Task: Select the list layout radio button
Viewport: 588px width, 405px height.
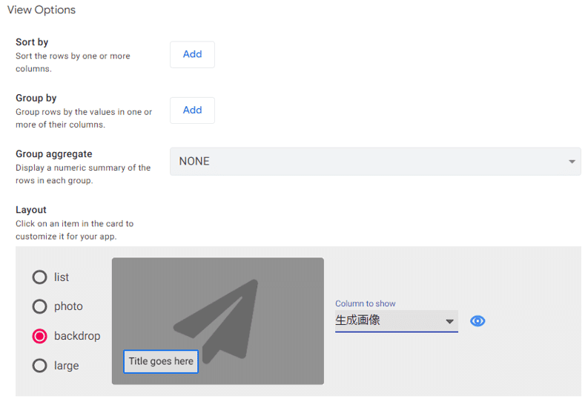Action: click(39, 277)
